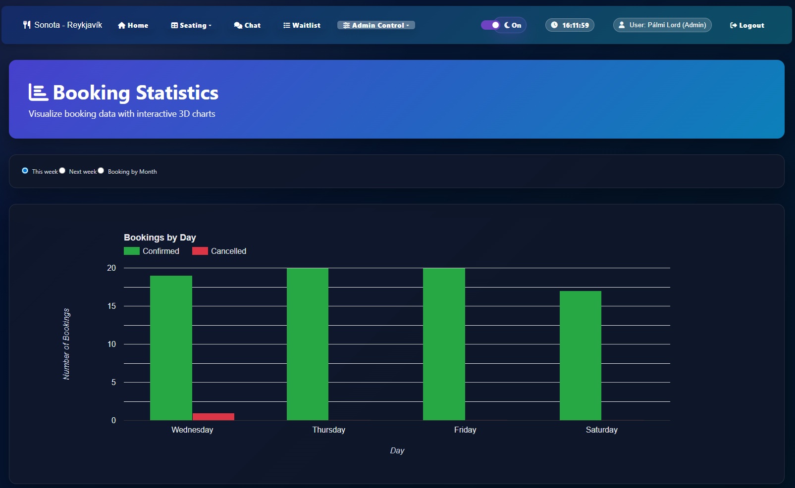Screen dimensions: 795x488
Task: Open the Seating dropdown menu
Action: [x=191, y=25]
